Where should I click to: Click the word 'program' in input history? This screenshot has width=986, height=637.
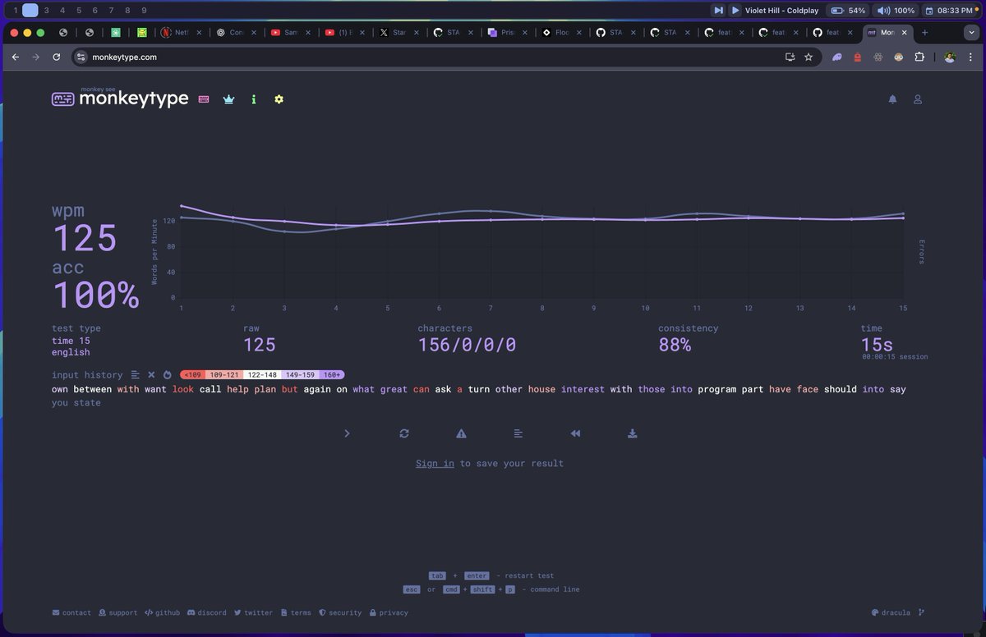tap(716, 389)
